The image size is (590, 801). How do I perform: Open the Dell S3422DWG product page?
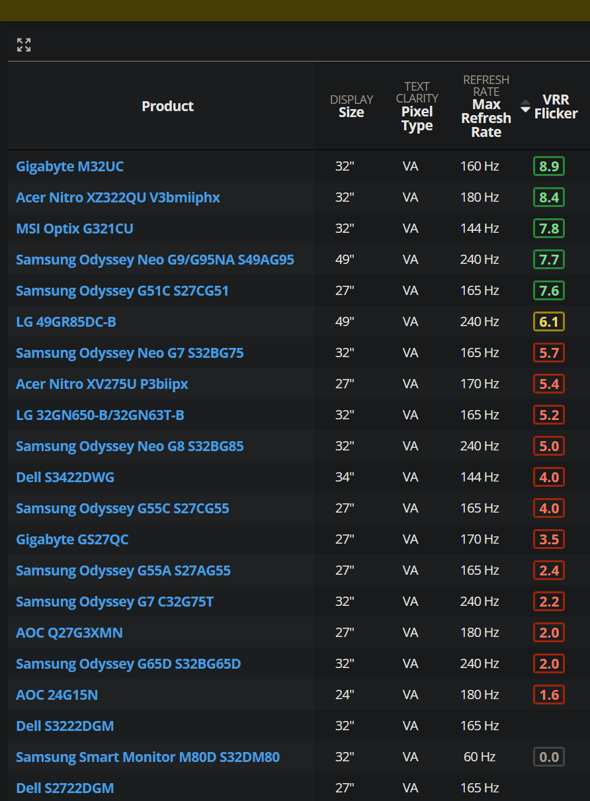point(65,477)
